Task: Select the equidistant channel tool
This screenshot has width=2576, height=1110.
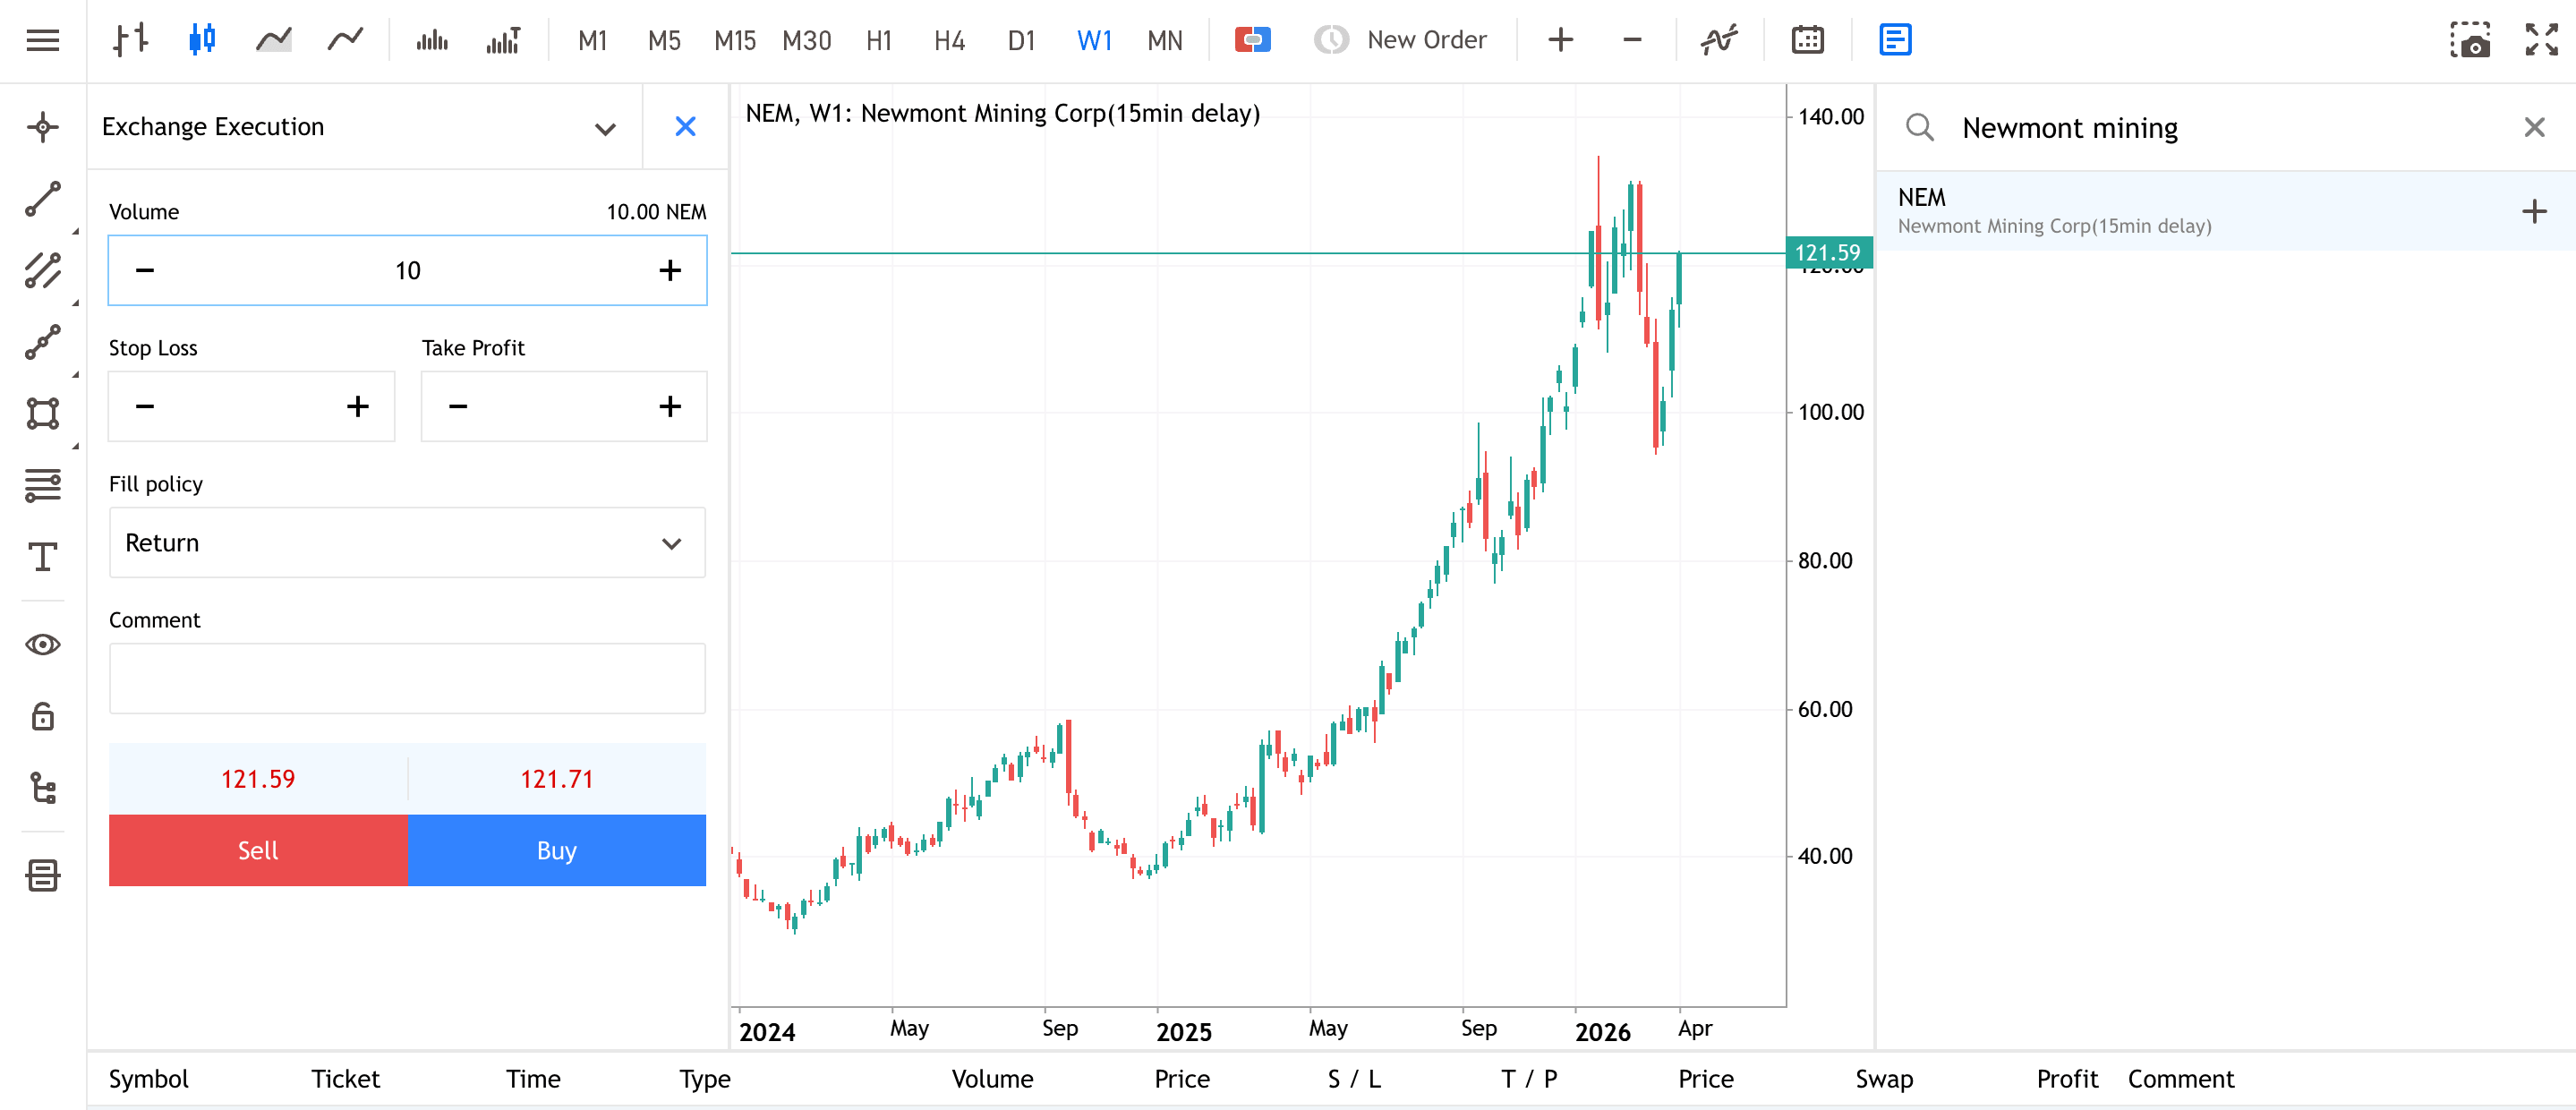Action: click(43, 271)
